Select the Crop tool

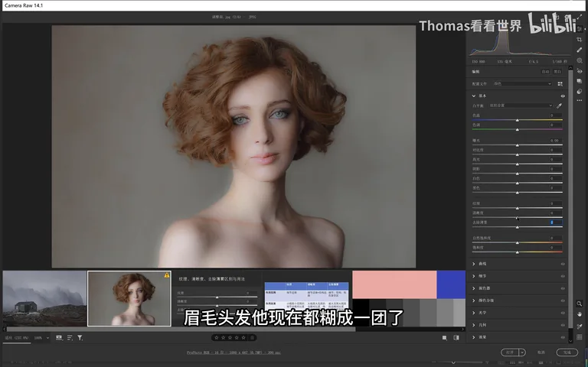(x=580, y=39)
